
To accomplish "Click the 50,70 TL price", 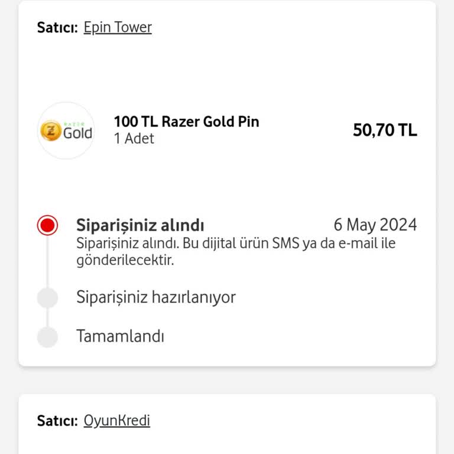I will pos(385,130).
